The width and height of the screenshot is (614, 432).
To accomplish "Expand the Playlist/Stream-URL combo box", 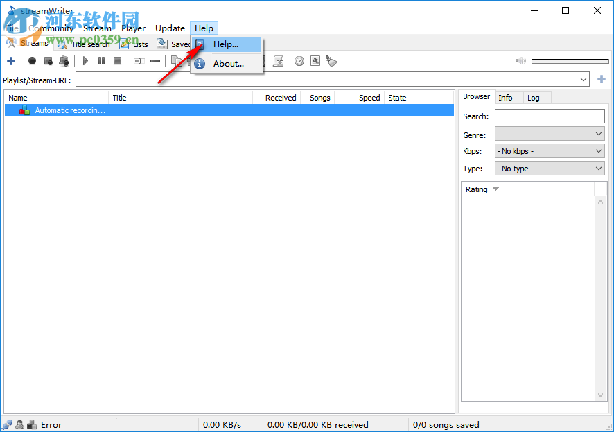I will point(584,79).
